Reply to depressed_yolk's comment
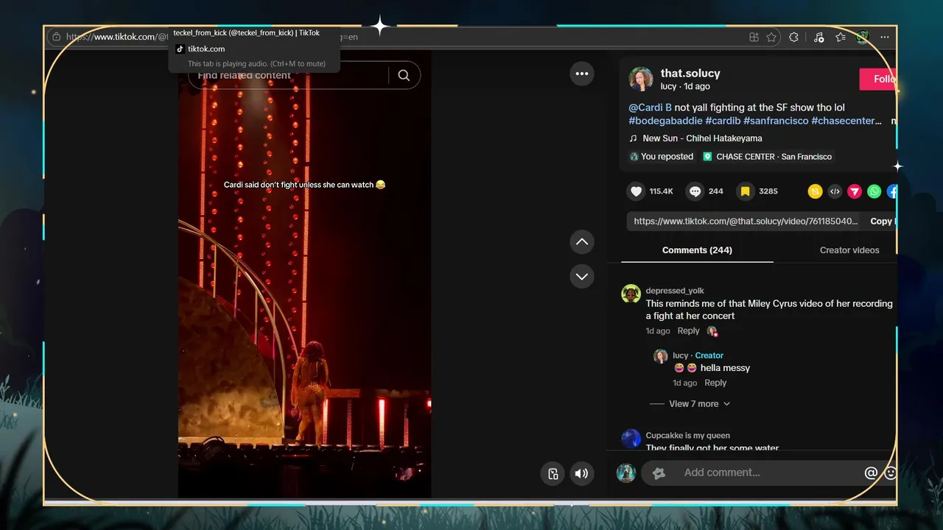The image size is (943, 530). [688, 331]
